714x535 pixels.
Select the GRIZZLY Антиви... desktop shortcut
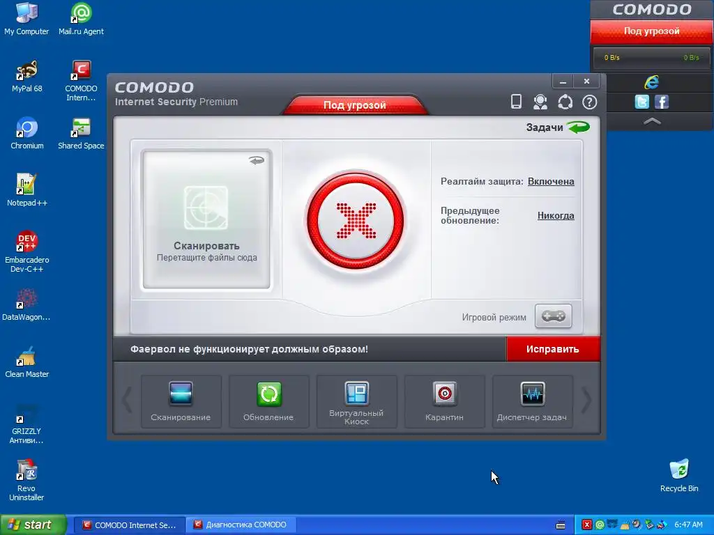(26, 424)
